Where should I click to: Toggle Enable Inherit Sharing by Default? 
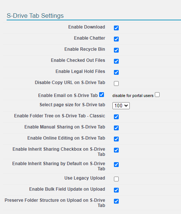(x=116, y=165)
